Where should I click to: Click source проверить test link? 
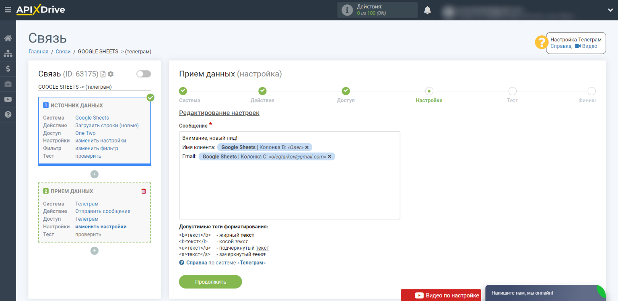[88, 156]
